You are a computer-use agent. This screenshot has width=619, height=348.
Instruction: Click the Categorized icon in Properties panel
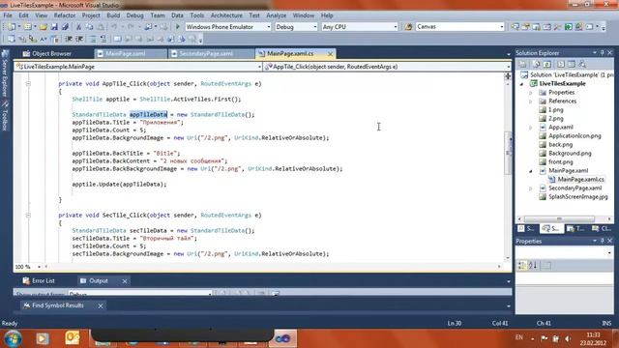click(522, 266)
